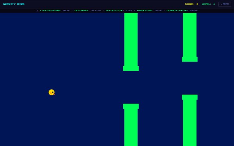Open the MENU button
Image resolution: width=234 pixels, height=146 pixels.
(225, 4)
